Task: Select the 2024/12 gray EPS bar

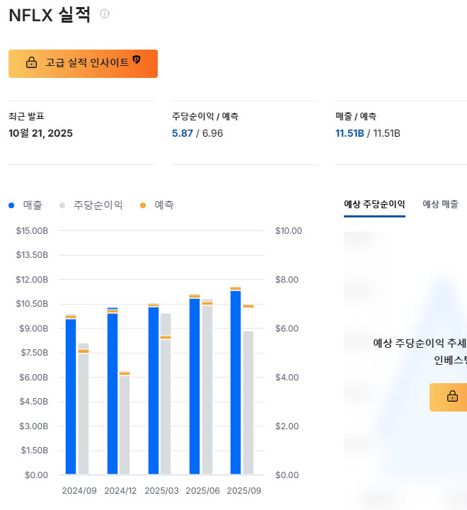Action: (x=125, y=424)
